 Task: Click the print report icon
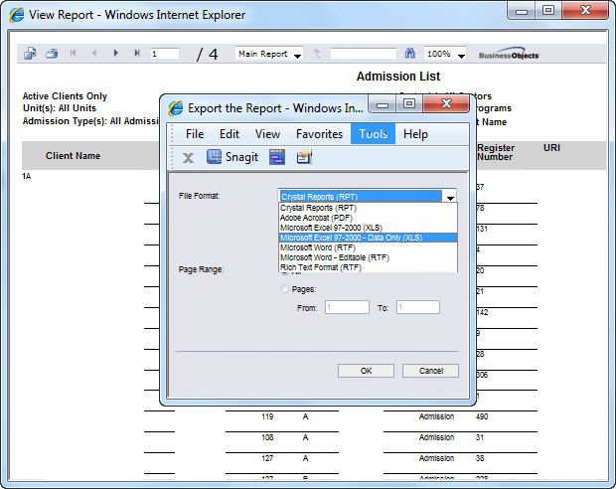point(52,53)
